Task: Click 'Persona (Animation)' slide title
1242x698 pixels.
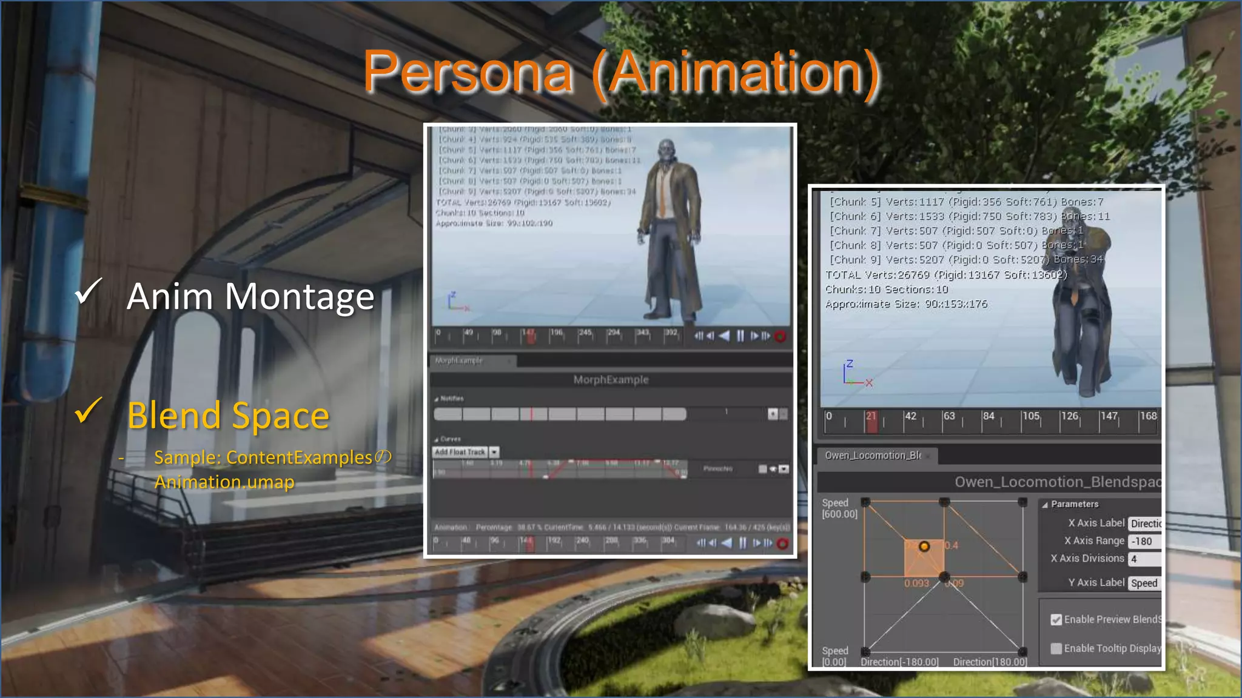Action: (x=621, y=73)
